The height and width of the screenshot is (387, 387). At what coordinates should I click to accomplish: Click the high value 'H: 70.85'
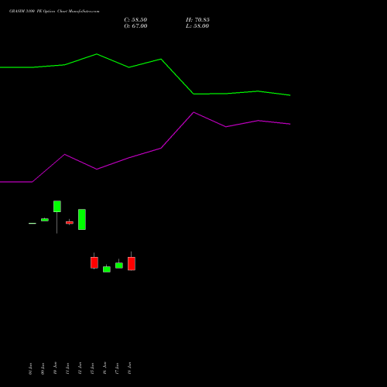coord(197,20)
